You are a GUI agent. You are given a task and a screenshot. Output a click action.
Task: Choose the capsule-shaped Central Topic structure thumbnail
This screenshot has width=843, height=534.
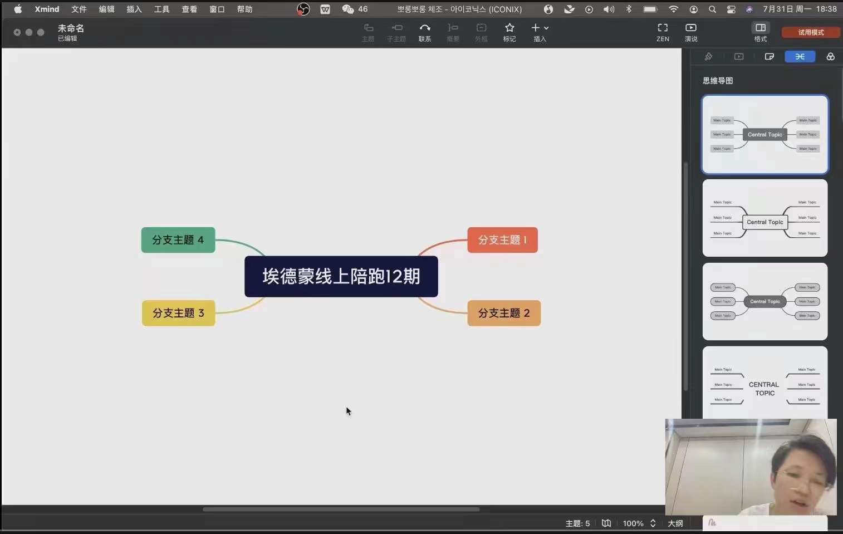click(x=765, y=301)
